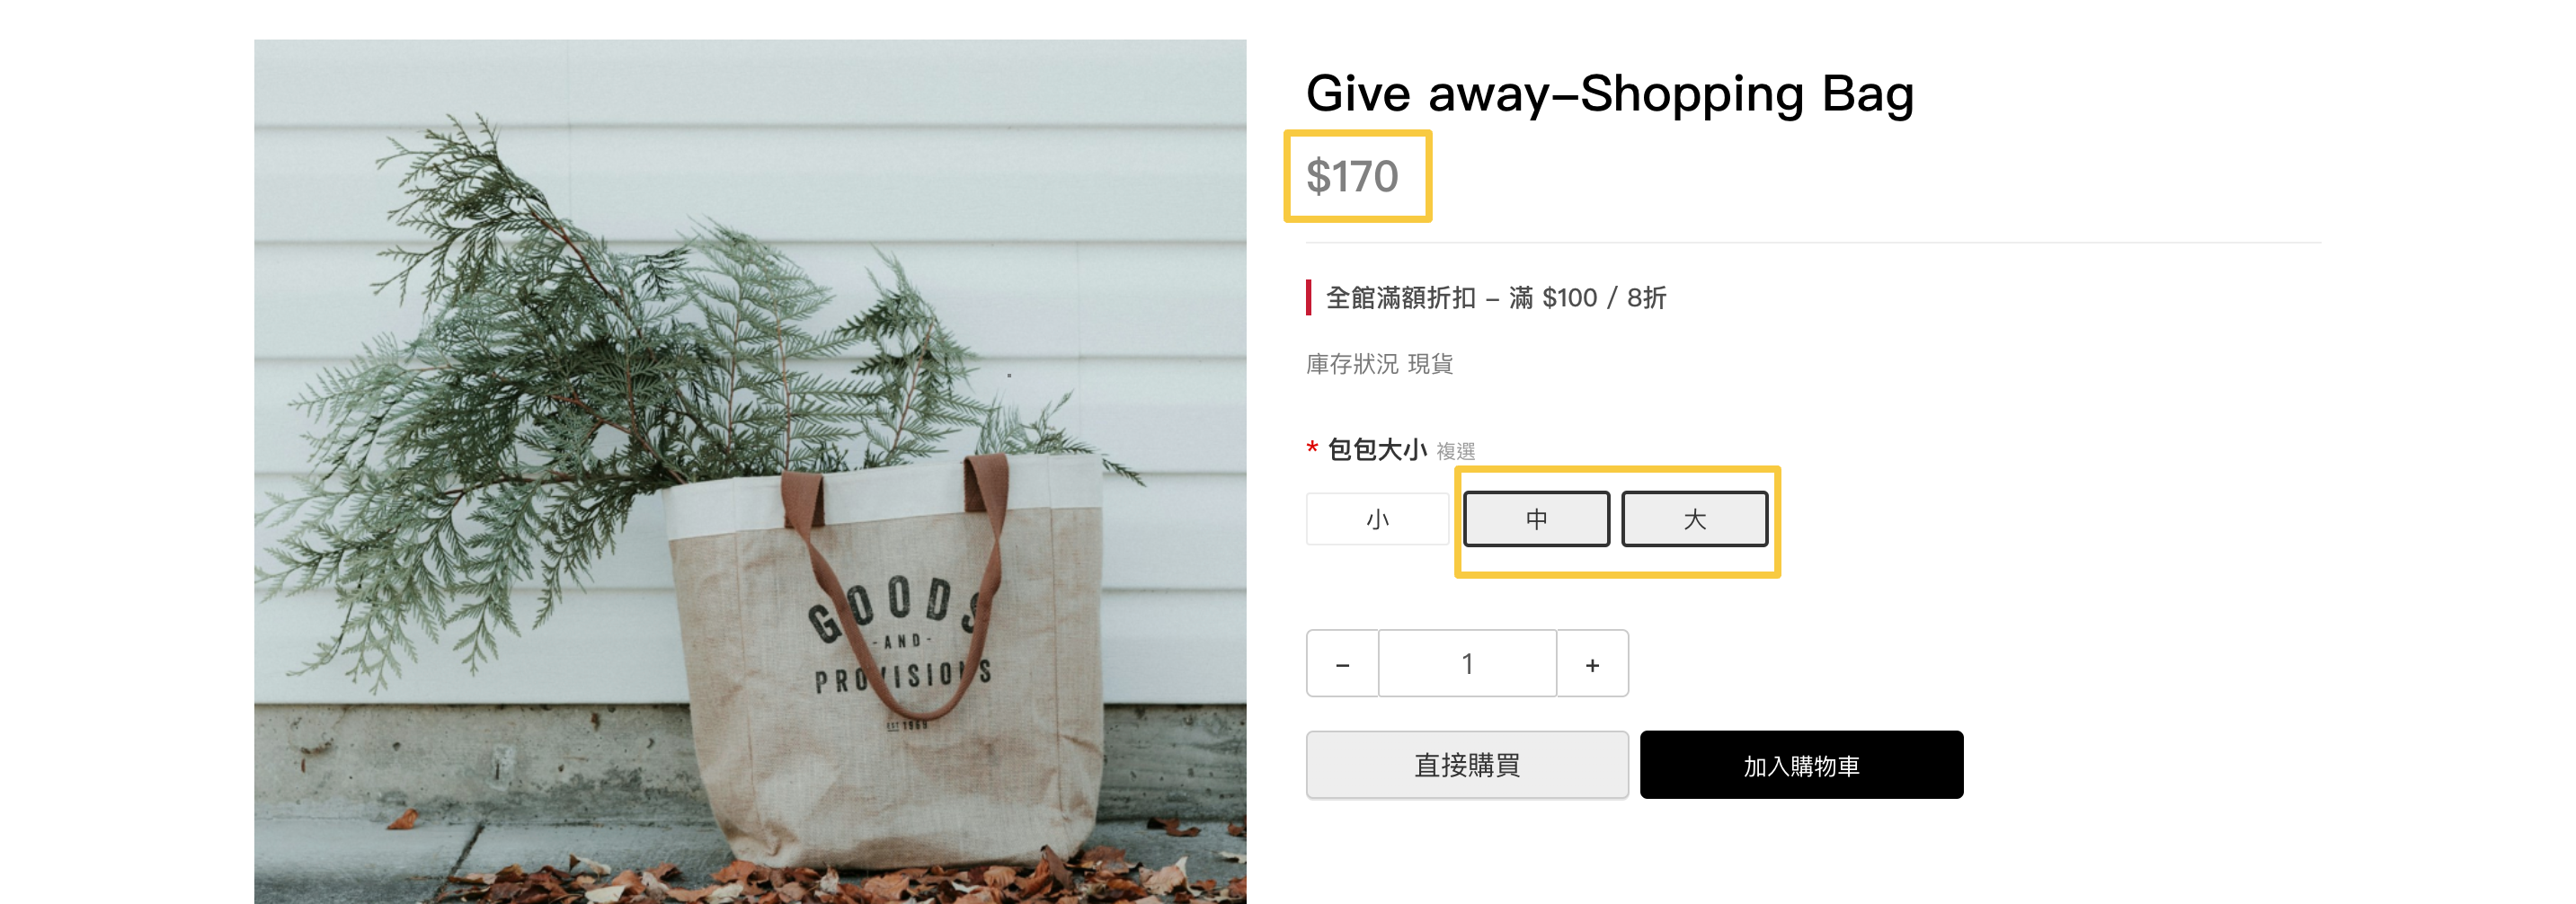Select the 小 size option
Viewport: 2576px width, 904px height.
1377,519
